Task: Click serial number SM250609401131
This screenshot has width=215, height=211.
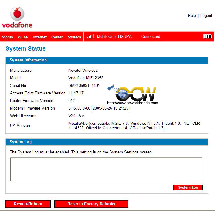Action: (84, 85)
